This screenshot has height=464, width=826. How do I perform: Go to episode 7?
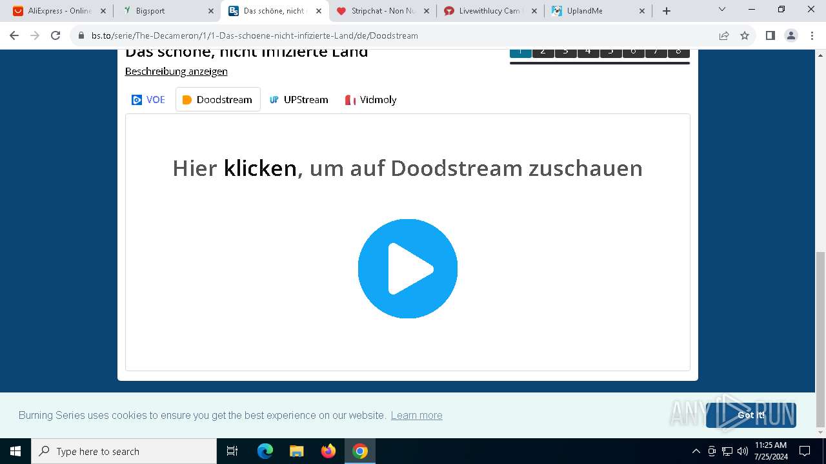pos(656,52)
